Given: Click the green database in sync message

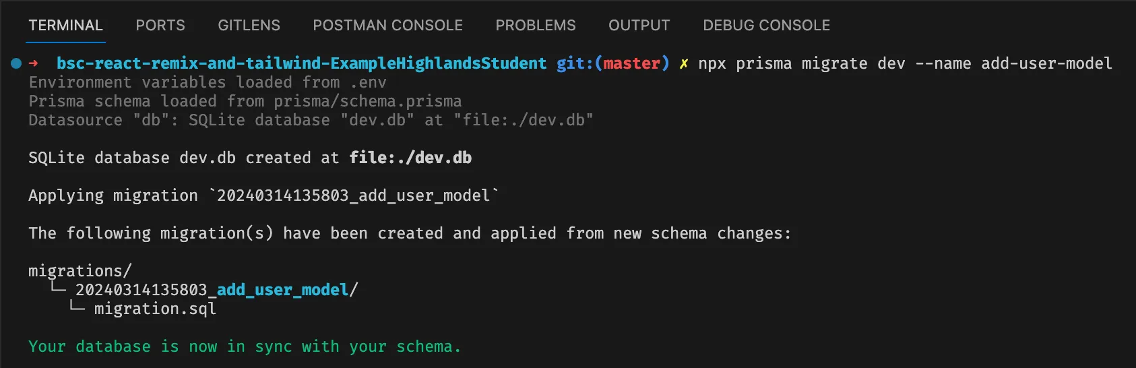Looking at the screenshot, I should click(245, 346).
